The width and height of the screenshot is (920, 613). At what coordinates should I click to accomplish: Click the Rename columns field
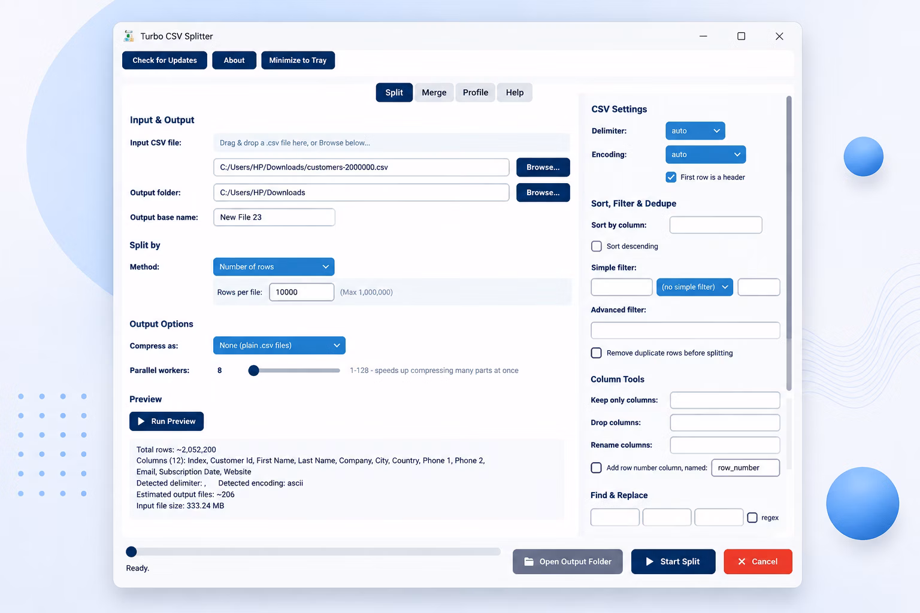(725, 445)
